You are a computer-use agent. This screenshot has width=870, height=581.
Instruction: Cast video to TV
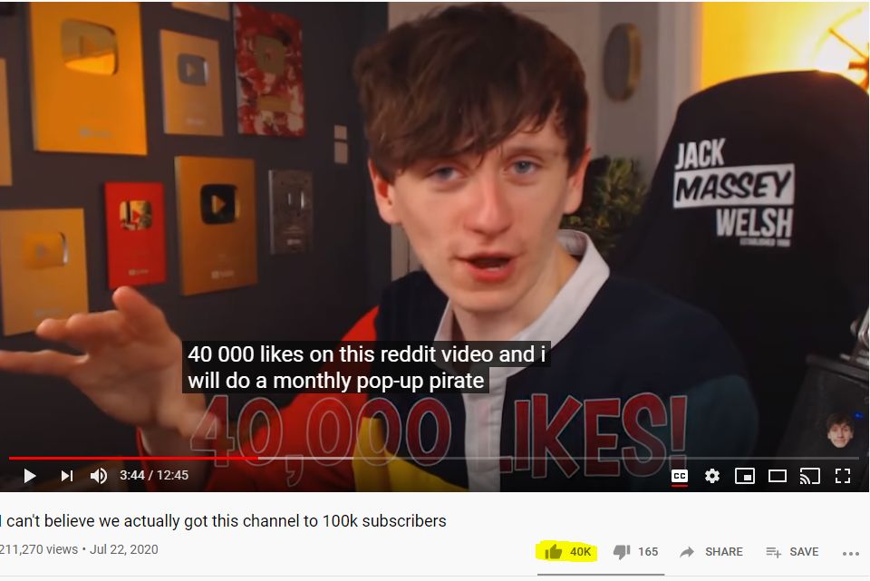(x=809, y=476)
